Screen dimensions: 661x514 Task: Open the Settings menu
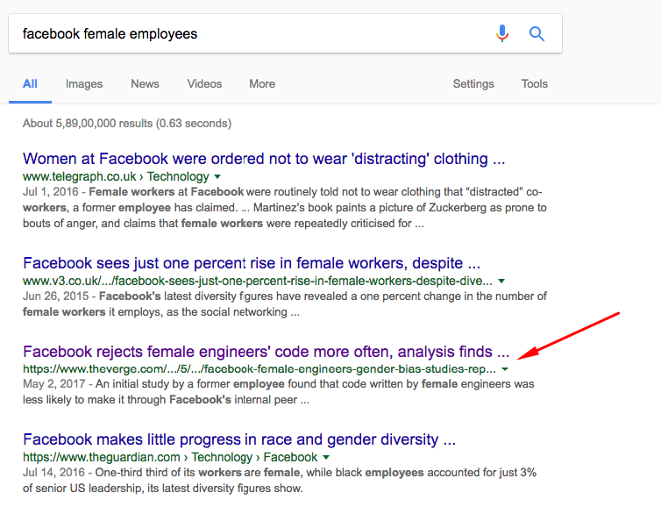point(473,84)
